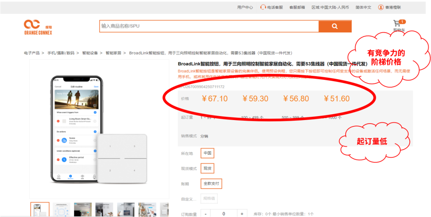Open the shopping cart icon

(x=397, y=23)
